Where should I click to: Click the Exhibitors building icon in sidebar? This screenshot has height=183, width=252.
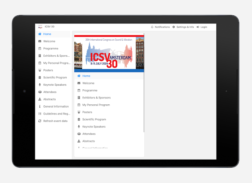tap(40, 56)
